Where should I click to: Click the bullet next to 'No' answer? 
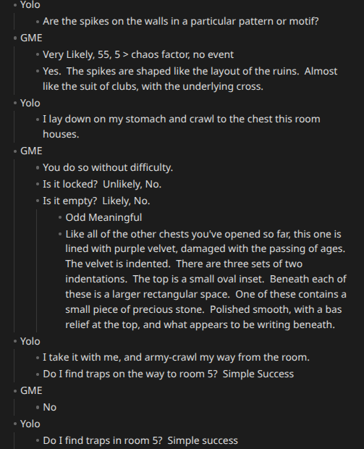[38, 408]
